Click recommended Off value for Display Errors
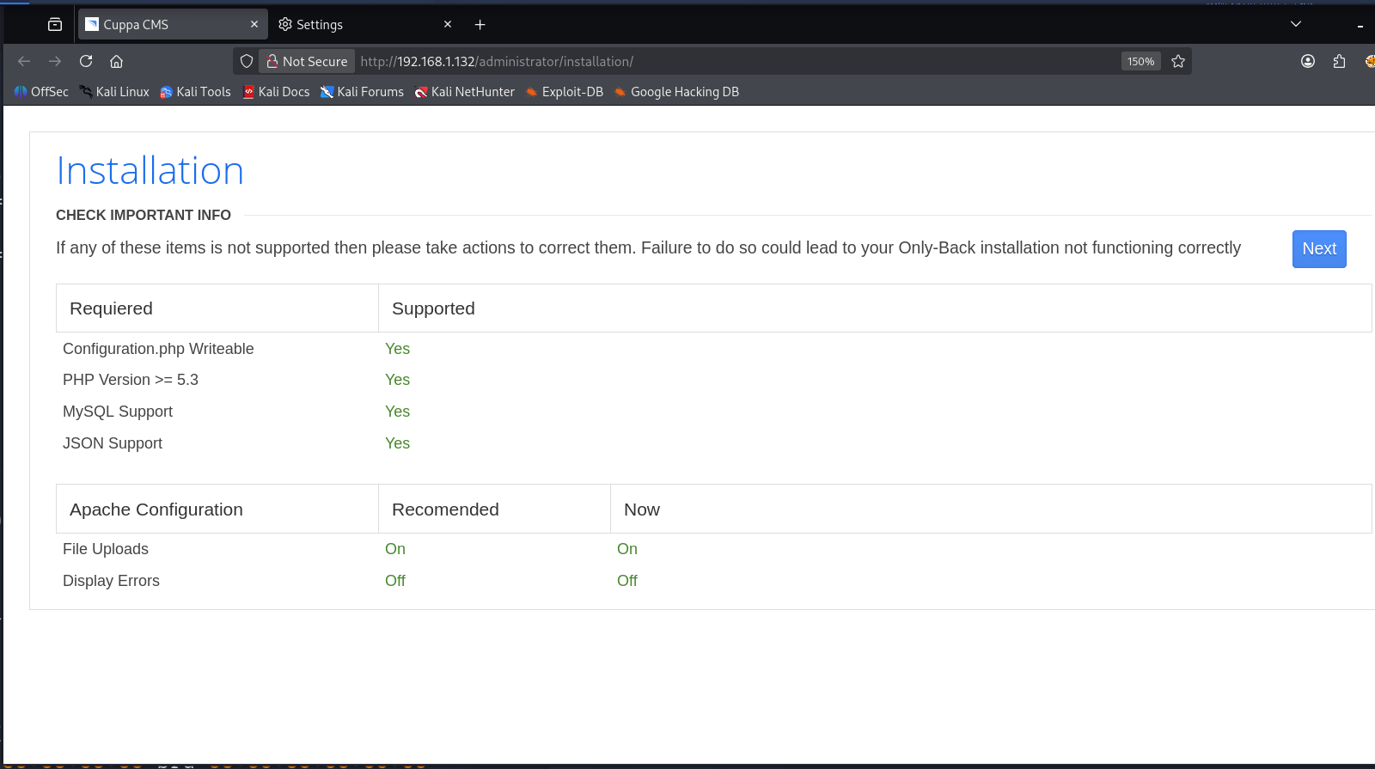 [x=395, y=581]
